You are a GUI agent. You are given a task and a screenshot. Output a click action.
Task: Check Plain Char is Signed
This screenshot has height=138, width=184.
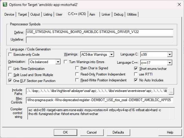coord(77,68)
